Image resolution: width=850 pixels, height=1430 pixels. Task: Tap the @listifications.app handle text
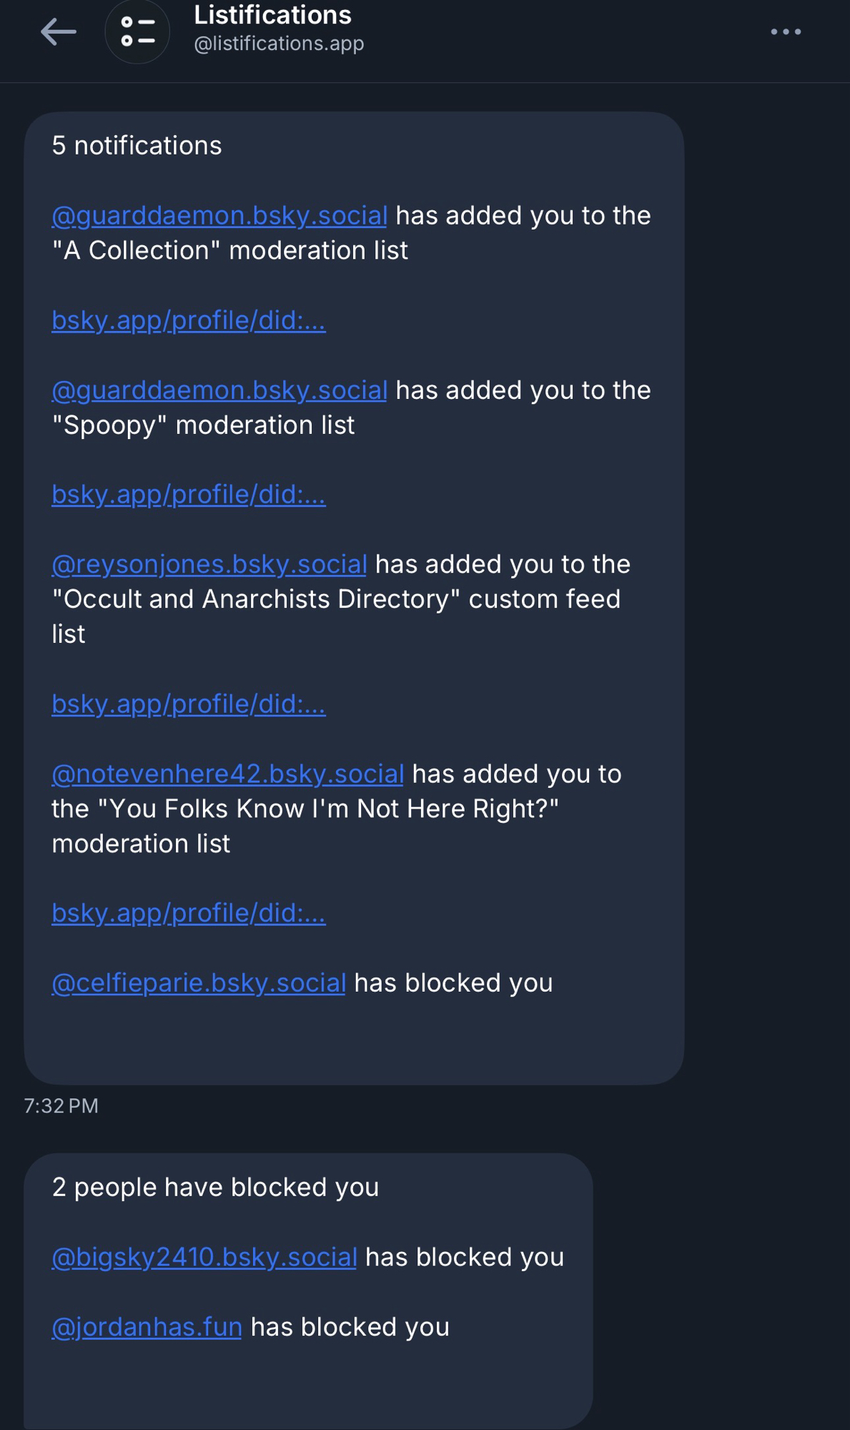[x=279, y=44]
